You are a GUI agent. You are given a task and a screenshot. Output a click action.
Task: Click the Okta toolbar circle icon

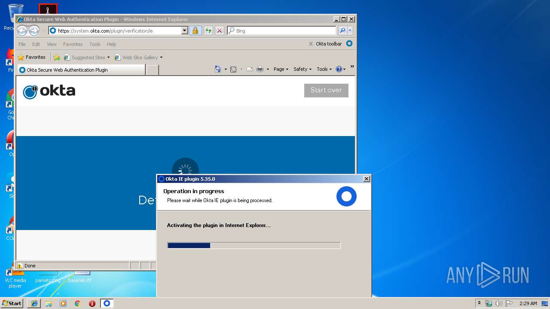coord(349,43)
